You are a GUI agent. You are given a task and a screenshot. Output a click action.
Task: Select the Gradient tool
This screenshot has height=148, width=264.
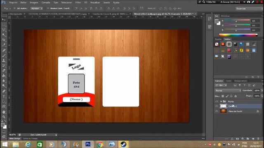point(4,76)
